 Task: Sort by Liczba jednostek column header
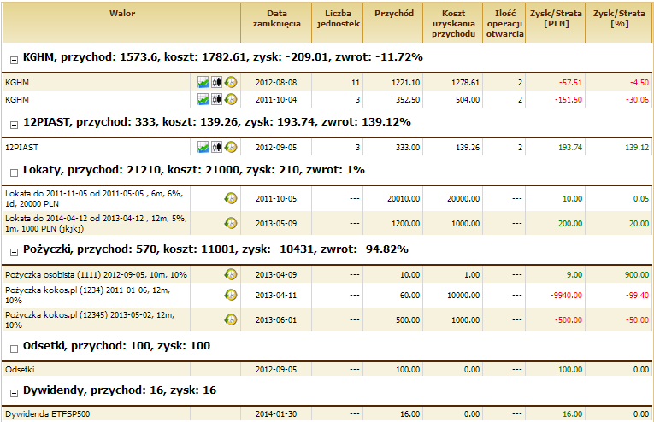click(338, 23)
